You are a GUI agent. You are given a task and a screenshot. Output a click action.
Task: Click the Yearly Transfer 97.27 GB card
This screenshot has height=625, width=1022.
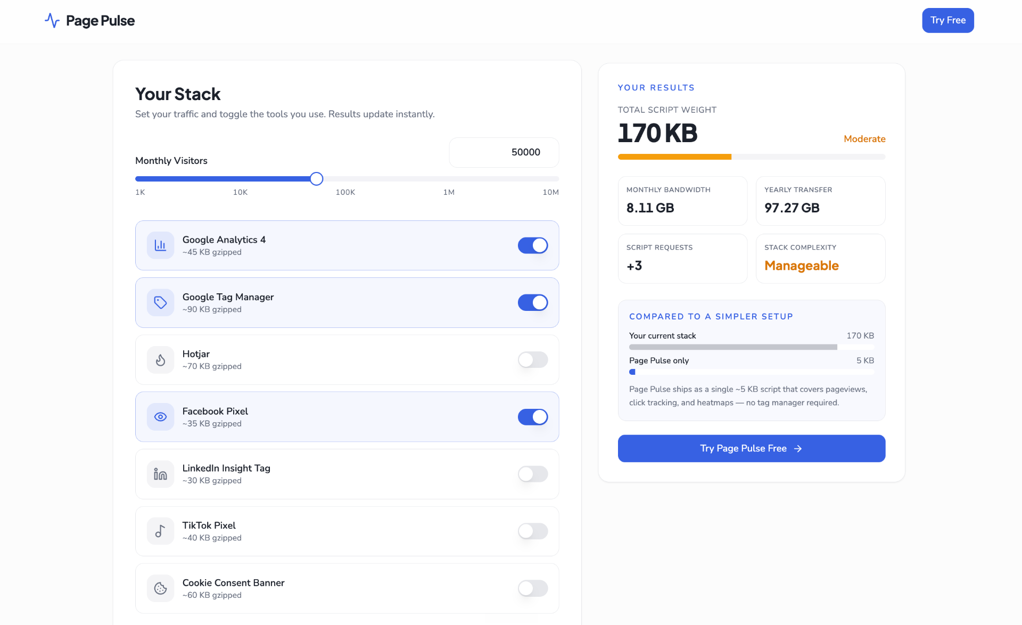[x=821, y=201]
